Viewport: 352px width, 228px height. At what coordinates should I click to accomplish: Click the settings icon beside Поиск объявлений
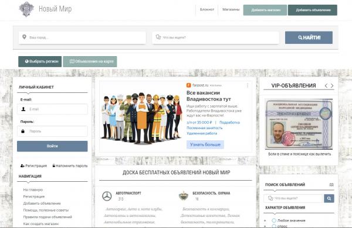[x=331, y=185]
